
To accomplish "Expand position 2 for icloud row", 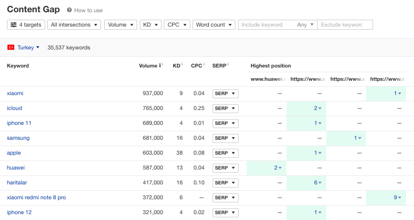I will click(318, 108).
